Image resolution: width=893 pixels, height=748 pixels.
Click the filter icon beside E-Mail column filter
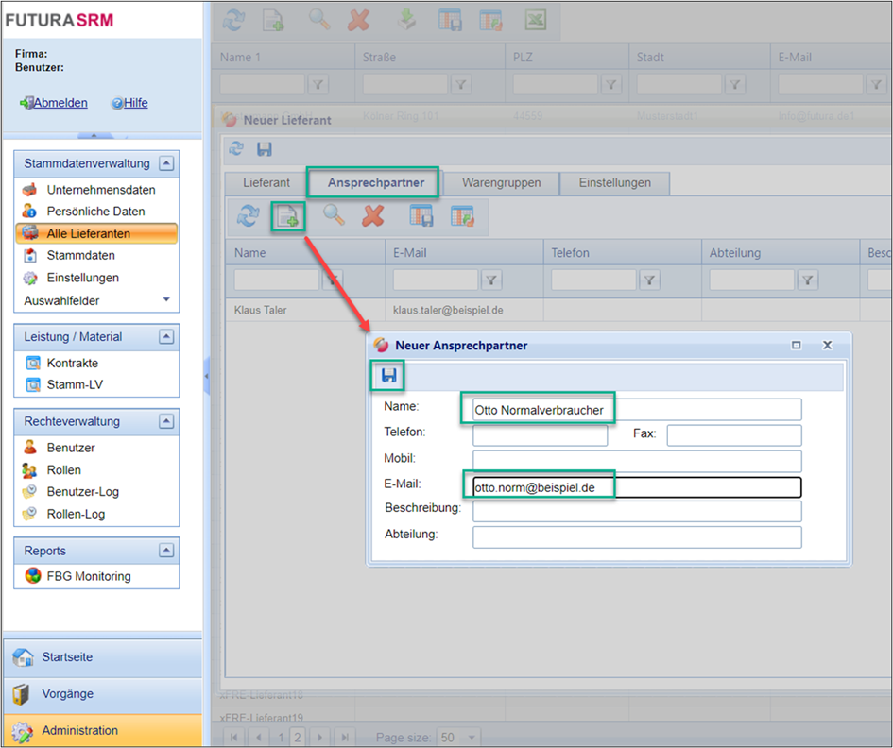491,280
